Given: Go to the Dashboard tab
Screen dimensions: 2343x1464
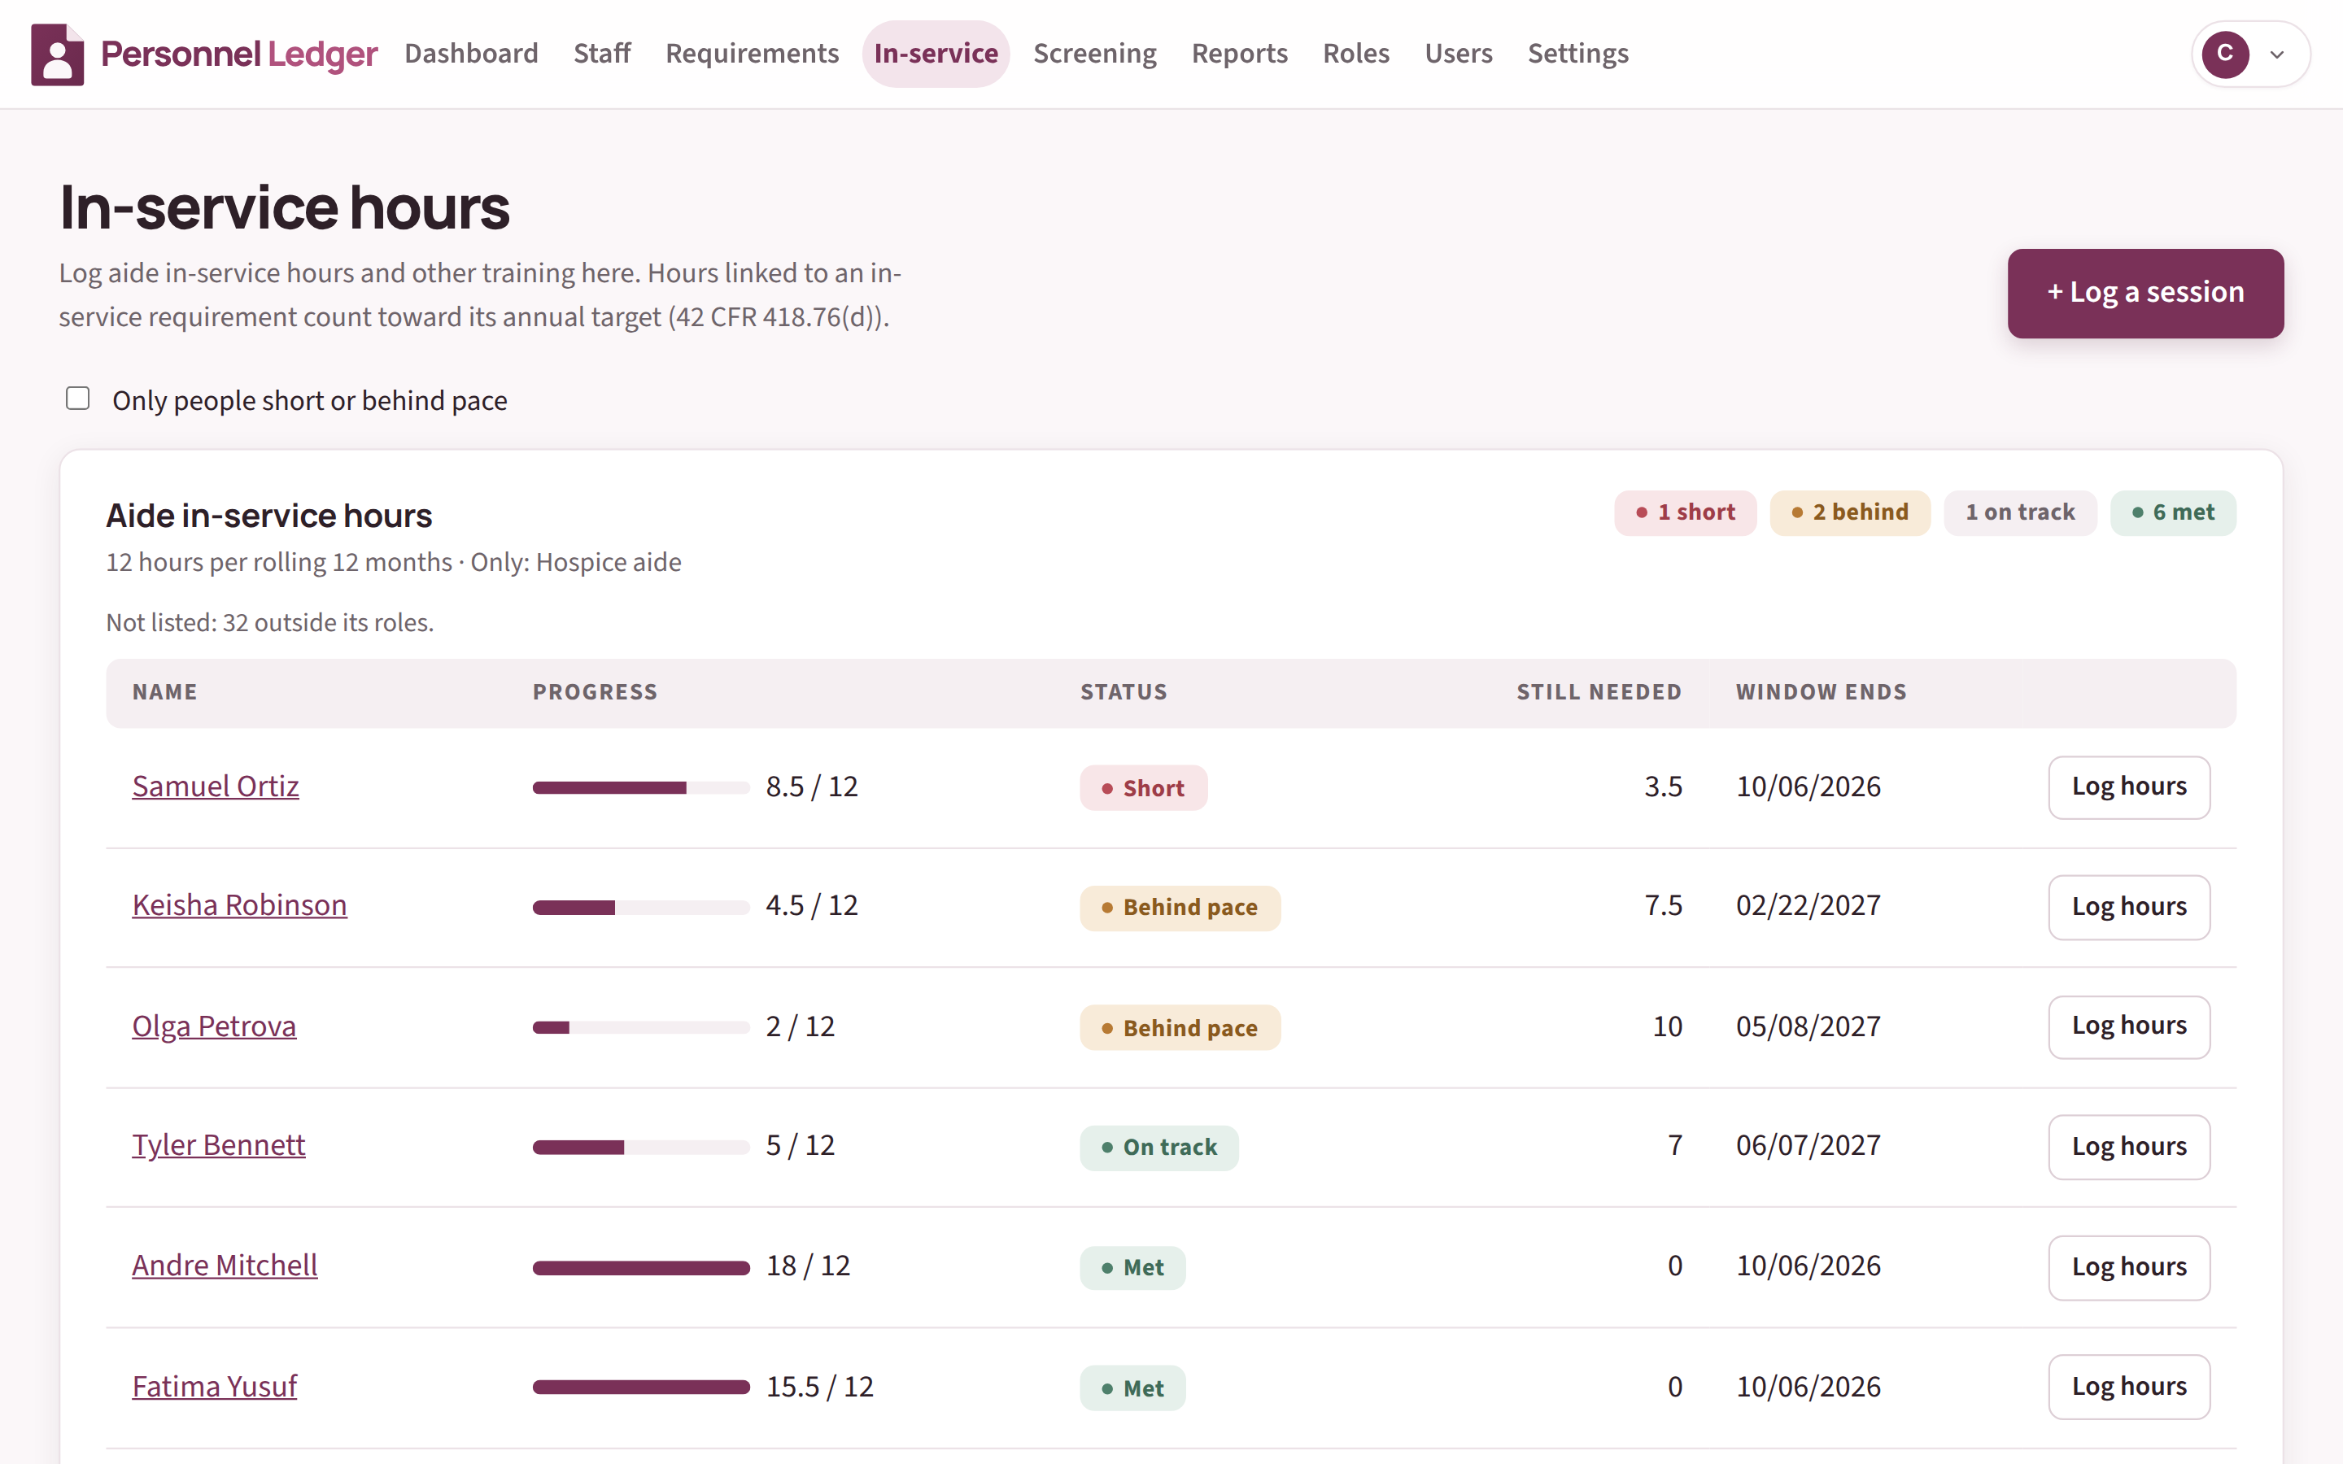Looking at the screenshot, I should [x=470, y=53].
